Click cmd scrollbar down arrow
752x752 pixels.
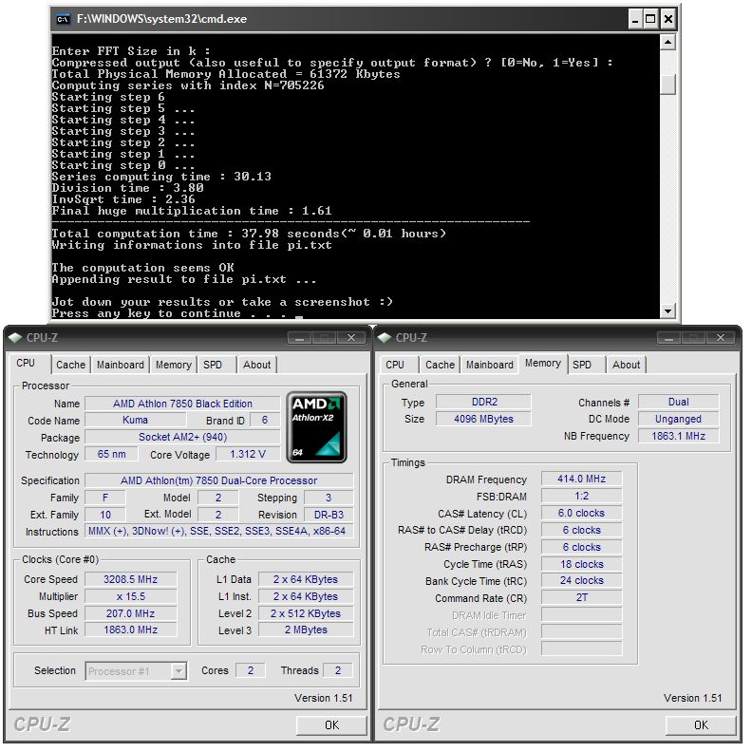click(x=667, y=311)
